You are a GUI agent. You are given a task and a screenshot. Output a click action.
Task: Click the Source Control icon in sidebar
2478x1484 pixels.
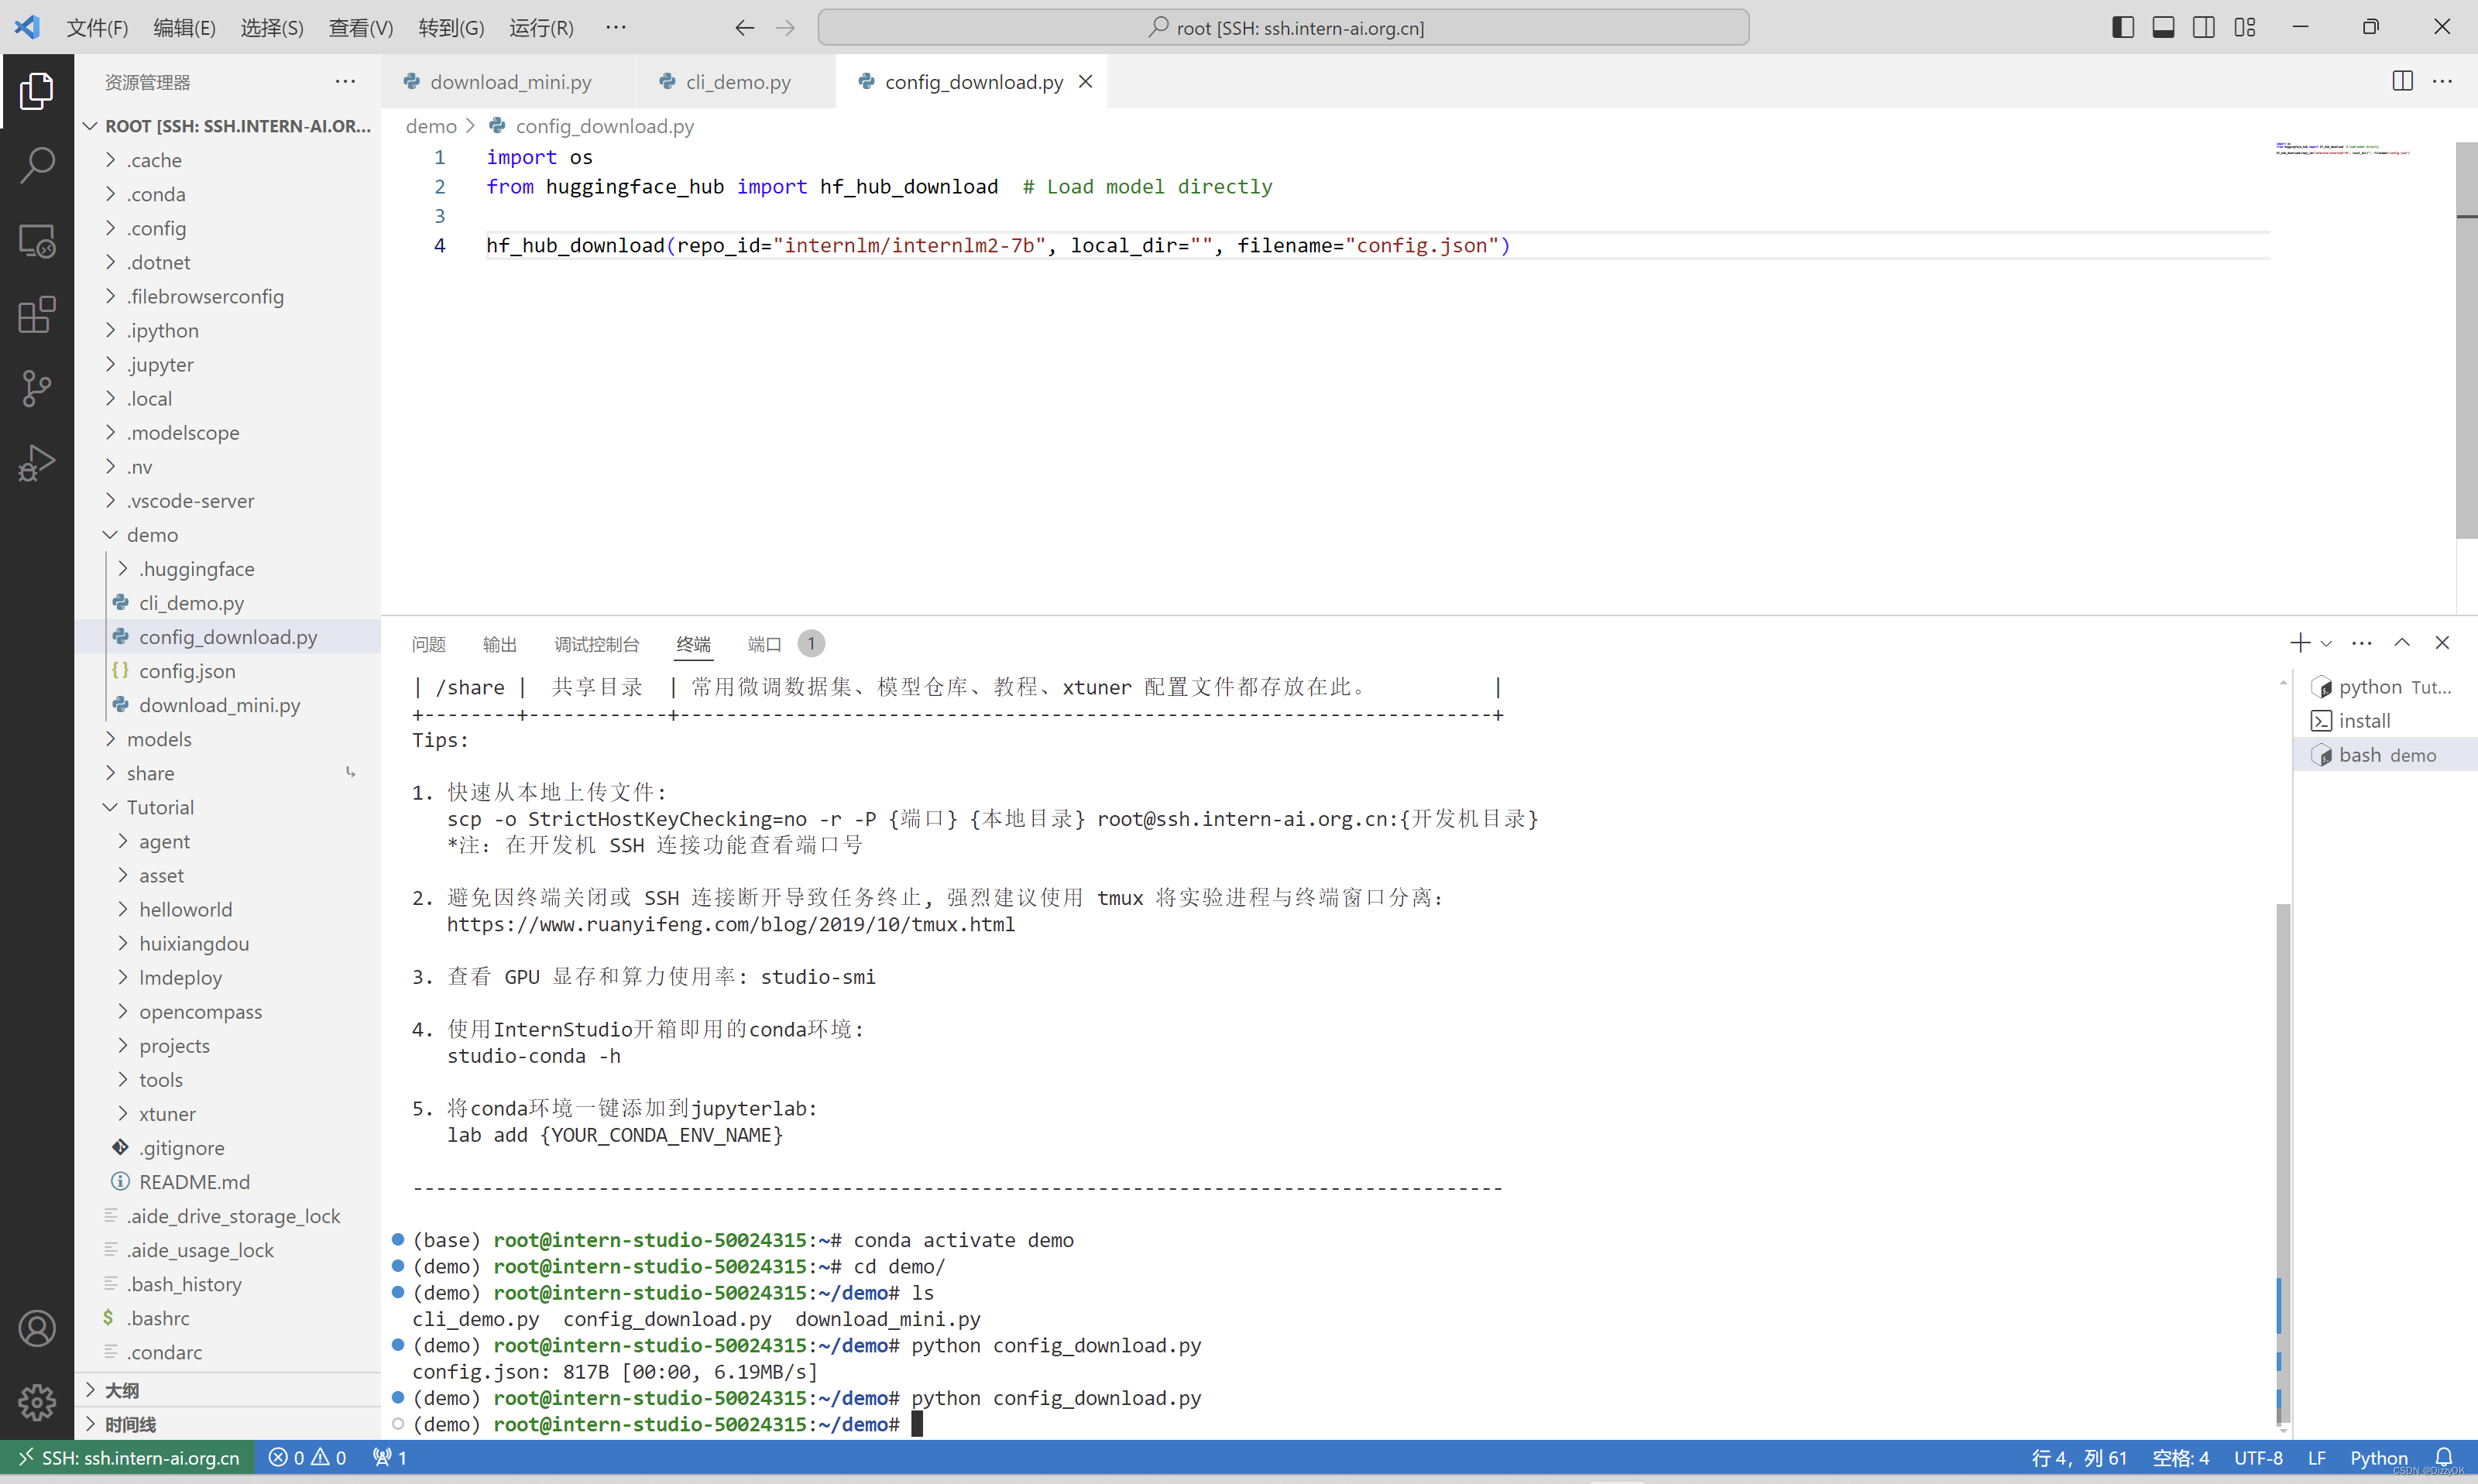37,387
